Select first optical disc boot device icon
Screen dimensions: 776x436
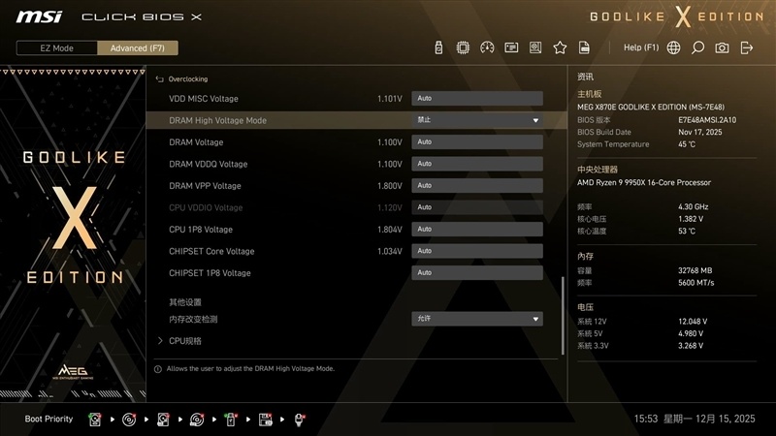[x=129, y=420]
